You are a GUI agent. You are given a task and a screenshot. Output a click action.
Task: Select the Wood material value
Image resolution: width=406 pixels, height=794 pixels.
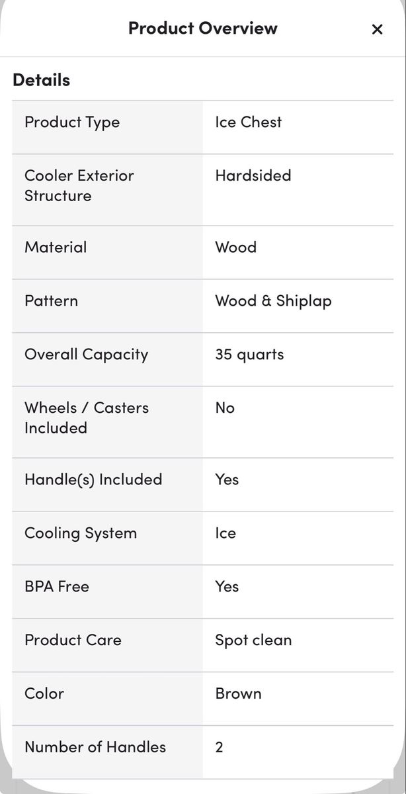click(235, 247)
